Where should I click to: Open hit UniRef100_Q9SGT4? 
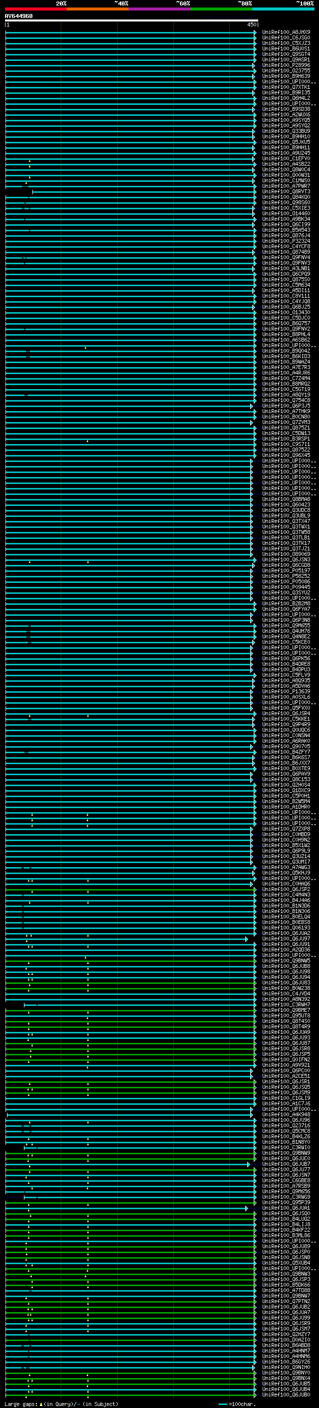[286, 54]
